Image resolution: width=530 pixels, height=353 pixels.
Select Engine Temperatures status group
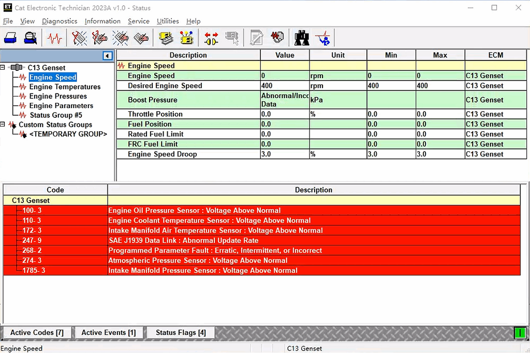coord(65,87)
